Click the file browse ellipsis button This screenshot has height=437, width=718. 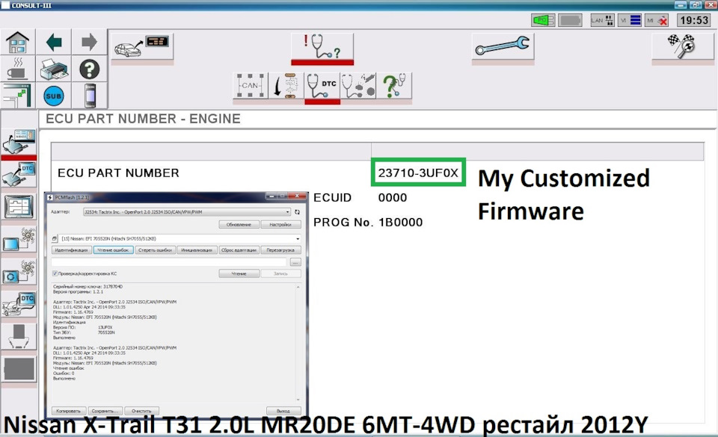(x=295, y=262)
